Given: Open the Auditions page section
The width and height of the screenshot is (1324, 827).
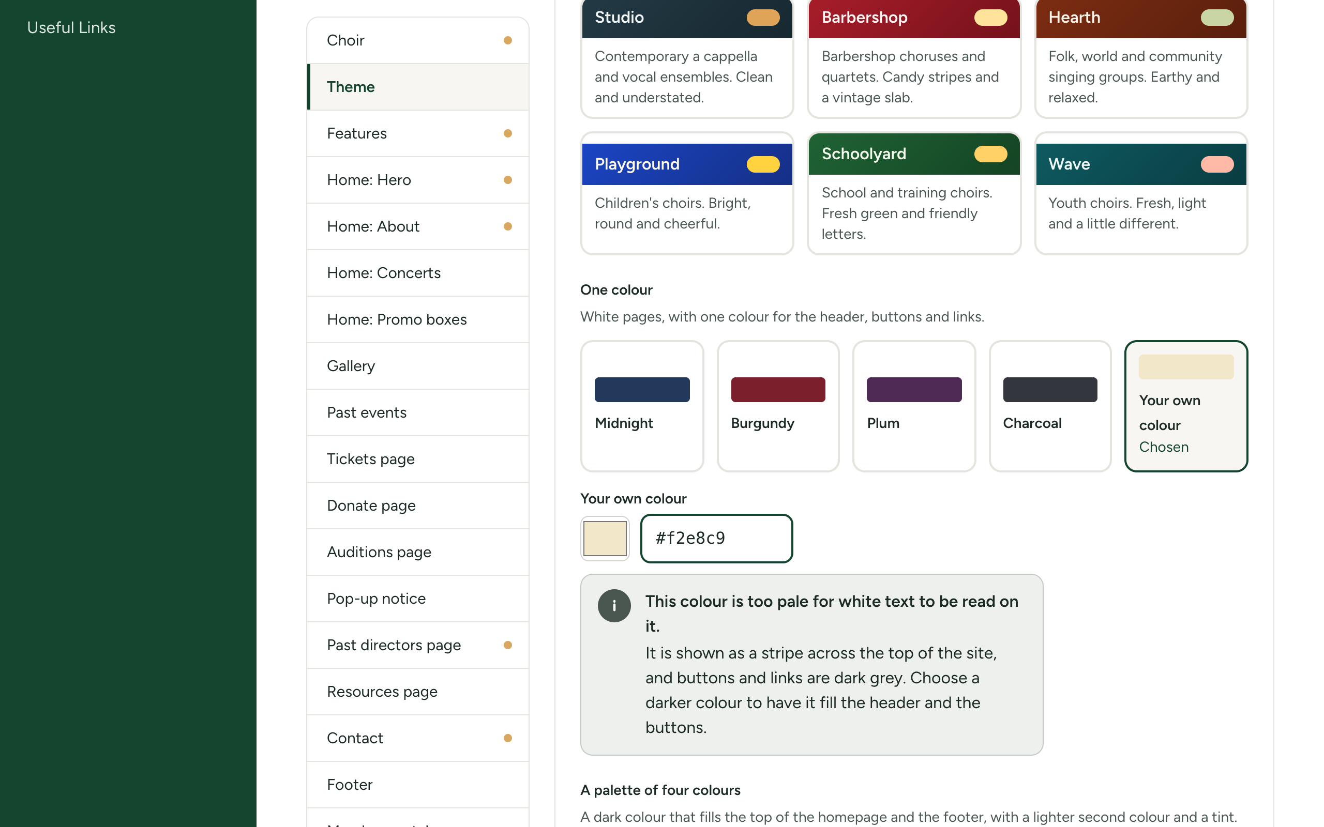Looking at the screenshot, I should 418,552.
